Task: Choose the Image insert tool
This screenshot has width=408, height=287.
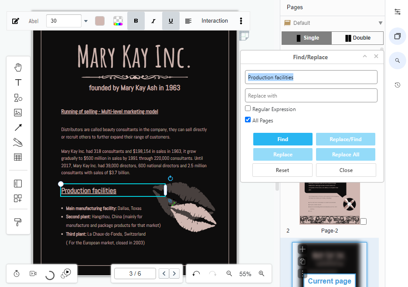Action: pos(18,113)
